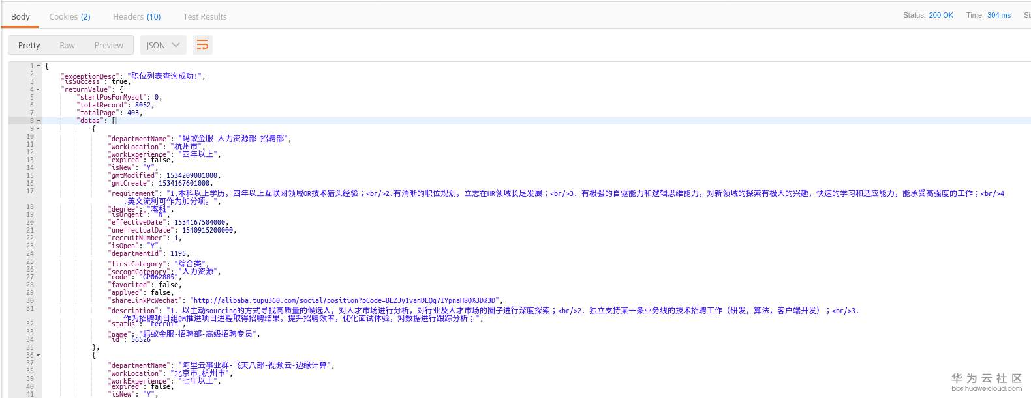This screenshot has height=398, width=1031.
Task: Collapse the second data object at line 36
Action: (38, 355)
